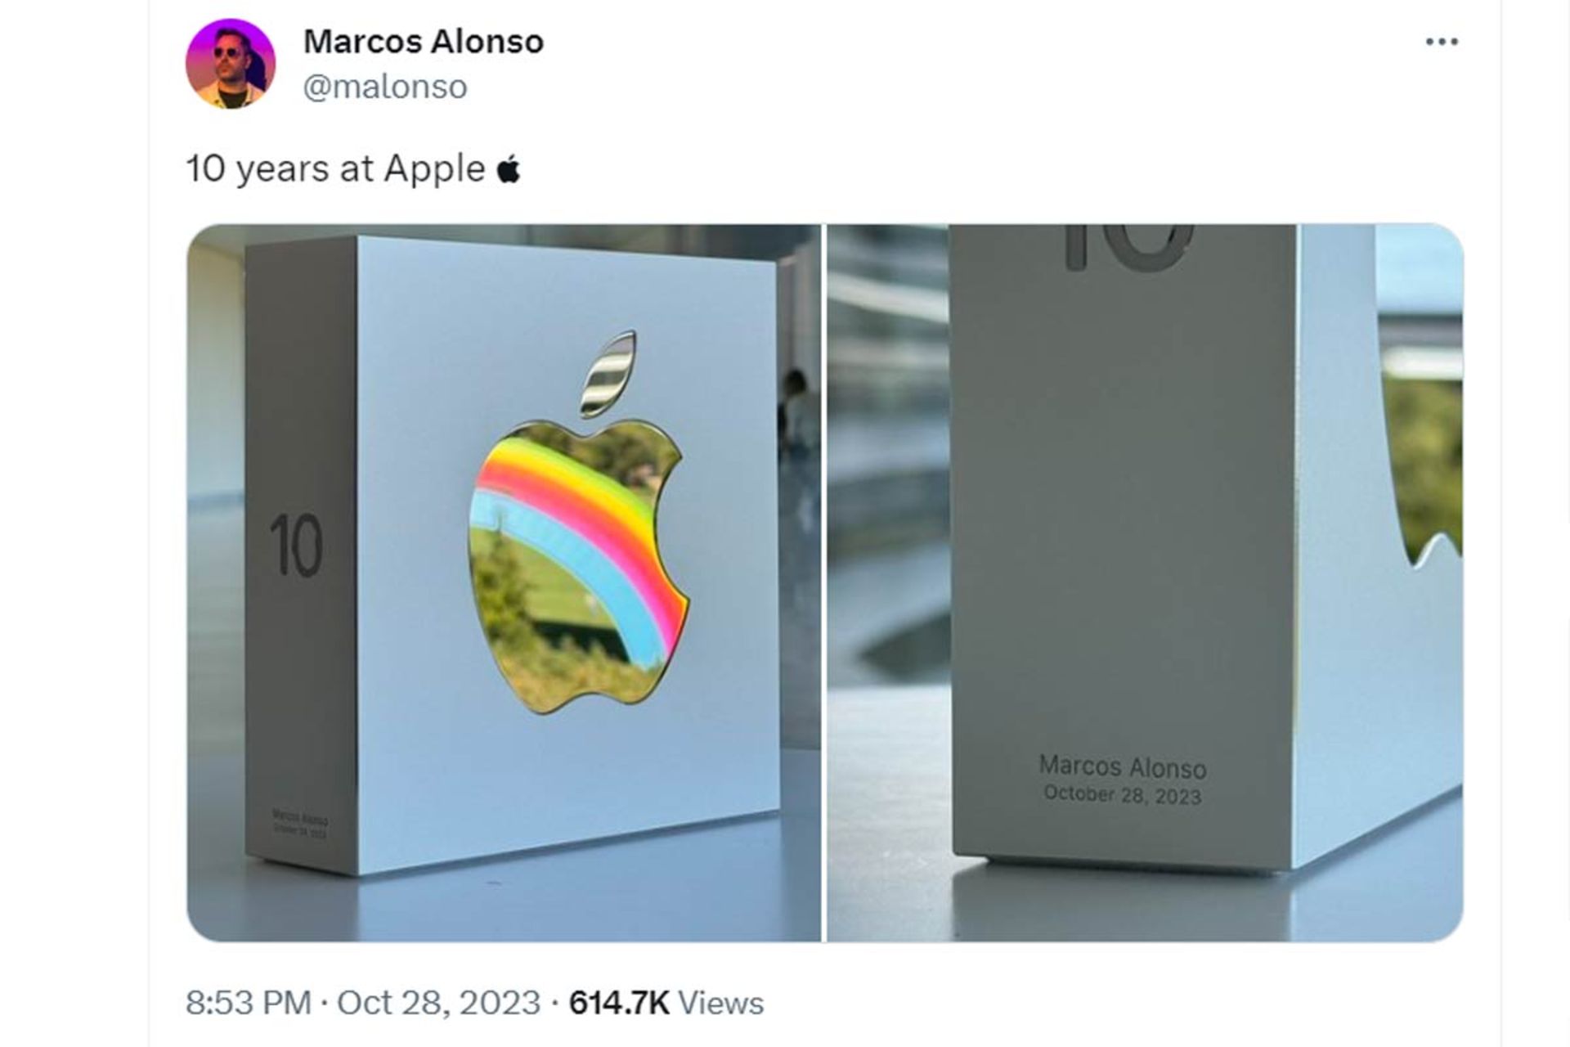Click Marcos Alonso's profile avatar
The width and height of the screenshot is (1570, 1047).
(231, 64)
